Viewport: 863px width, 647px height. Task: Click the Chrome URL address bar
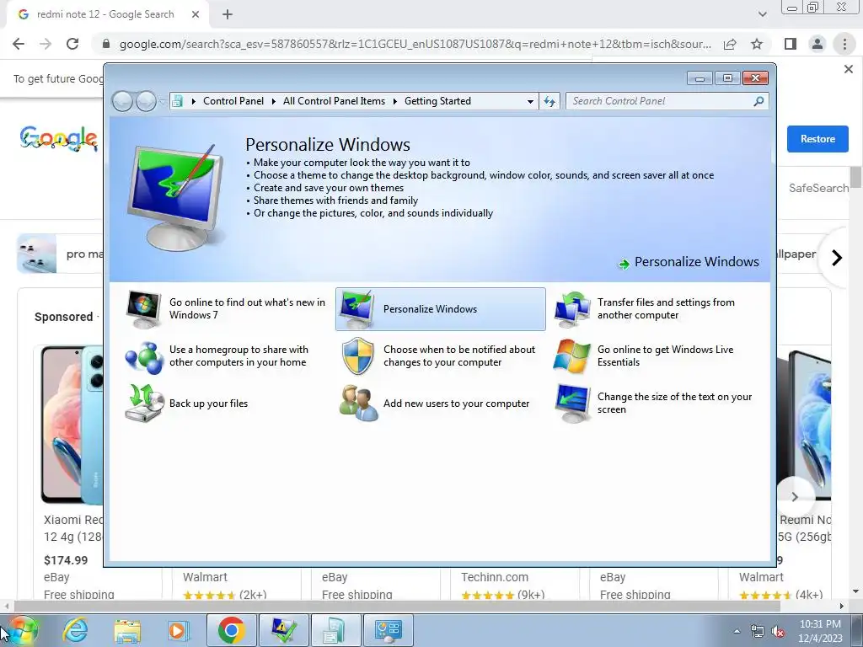[415, 44]
